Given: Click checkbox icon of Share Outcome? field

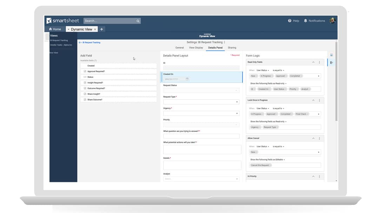Looking at the screenshot, I should [x=85, y=99].
